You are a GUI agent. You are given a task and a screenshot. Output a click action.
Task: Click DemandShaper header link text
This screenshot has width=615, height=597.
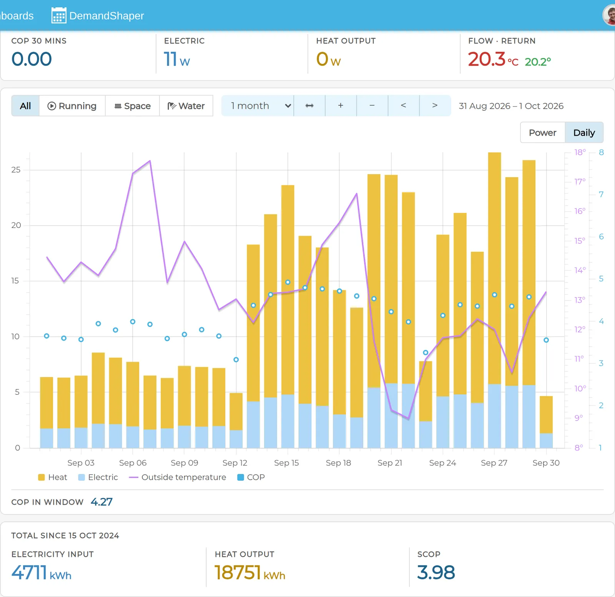click(x=106, y=16)
